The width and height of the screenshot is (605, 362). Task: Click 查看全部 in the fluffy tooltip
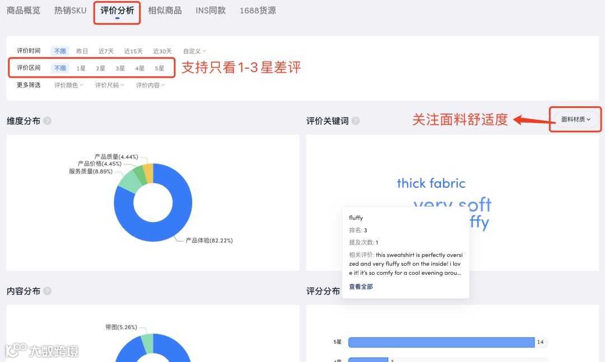point(361,286)
